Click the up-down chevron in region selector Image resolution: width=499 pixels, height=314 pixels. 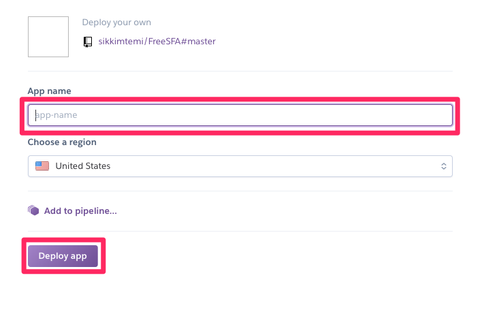[443, 166]
